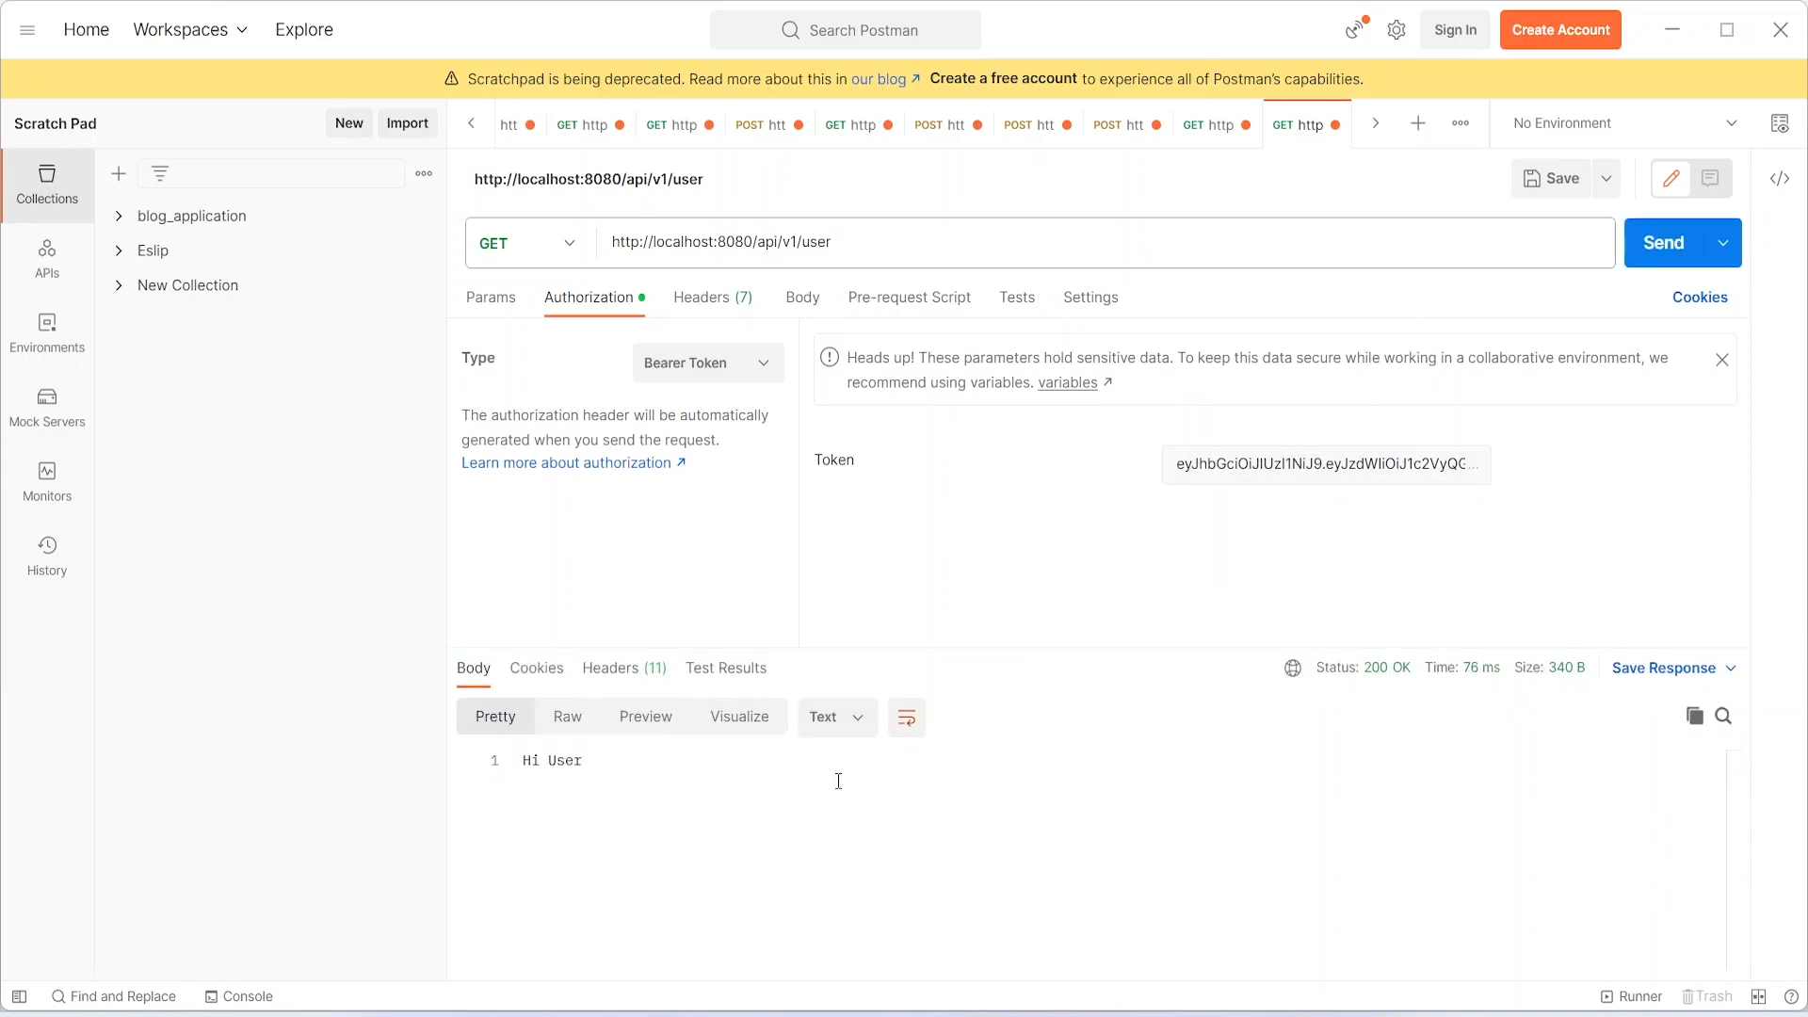Open response Headers (11) tab
Screen dimensions: 1808x1017
tap(624, 668)
